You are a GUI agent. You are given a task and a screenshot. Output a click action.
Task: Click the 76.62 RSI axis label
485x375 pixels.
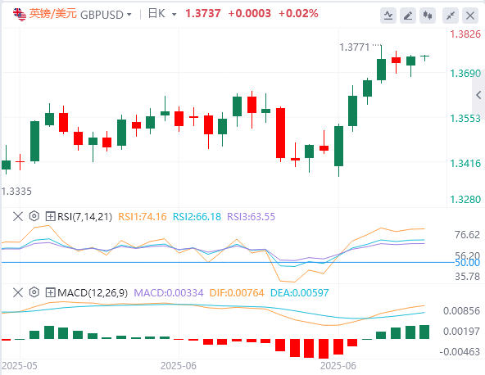[467, 235]
